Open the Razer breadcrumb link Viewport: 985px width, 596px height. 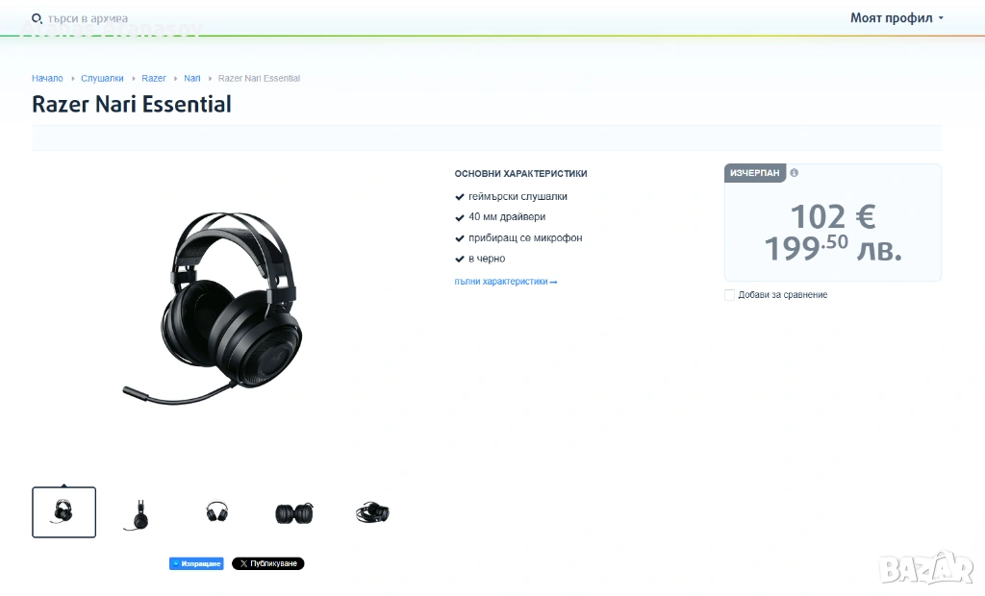tap(153, 79)
